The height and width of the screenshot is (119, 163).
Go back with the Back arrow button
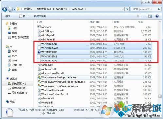(5, 9)
